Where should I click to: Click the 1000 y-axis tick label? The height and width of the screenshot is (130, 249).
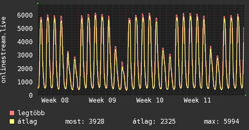click(x=25, y=82)
